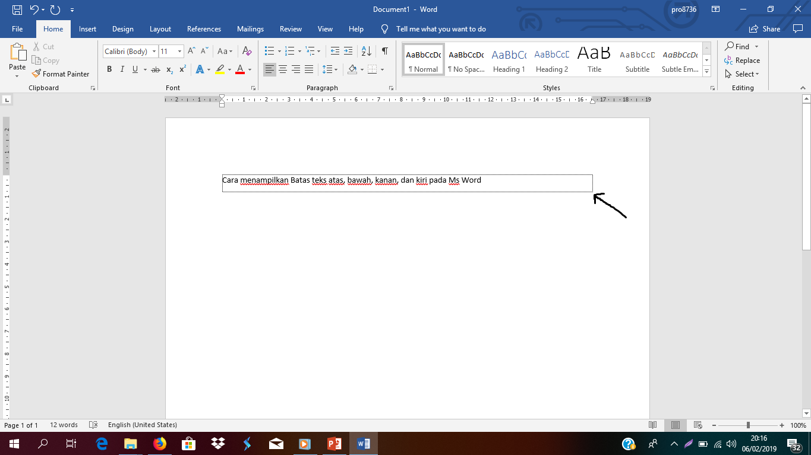Toggle Italic formatting
This screenshot has height=455, width=811.
coord(122,69)
